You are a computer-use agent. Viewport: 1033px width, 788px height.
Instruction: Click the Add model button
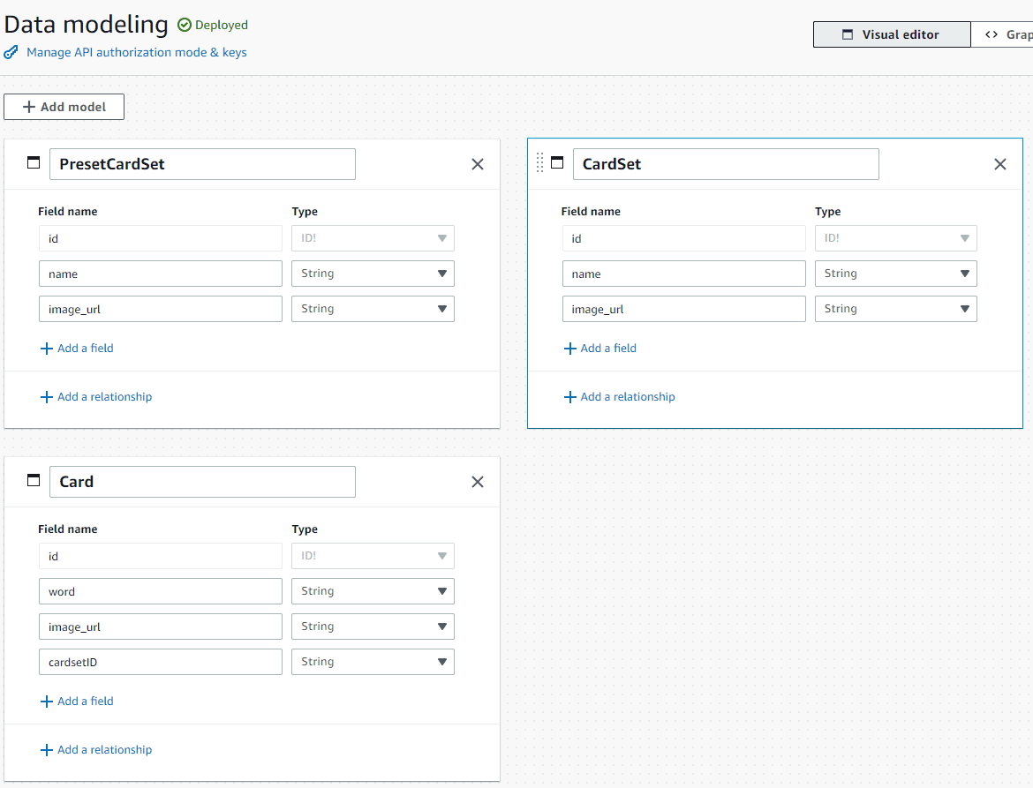tap(64, 107)
